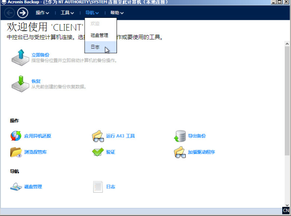Viewport: 291px width, 216px height.
Task: Click the vertical scrollbar thumb
Action: [287, 101]
